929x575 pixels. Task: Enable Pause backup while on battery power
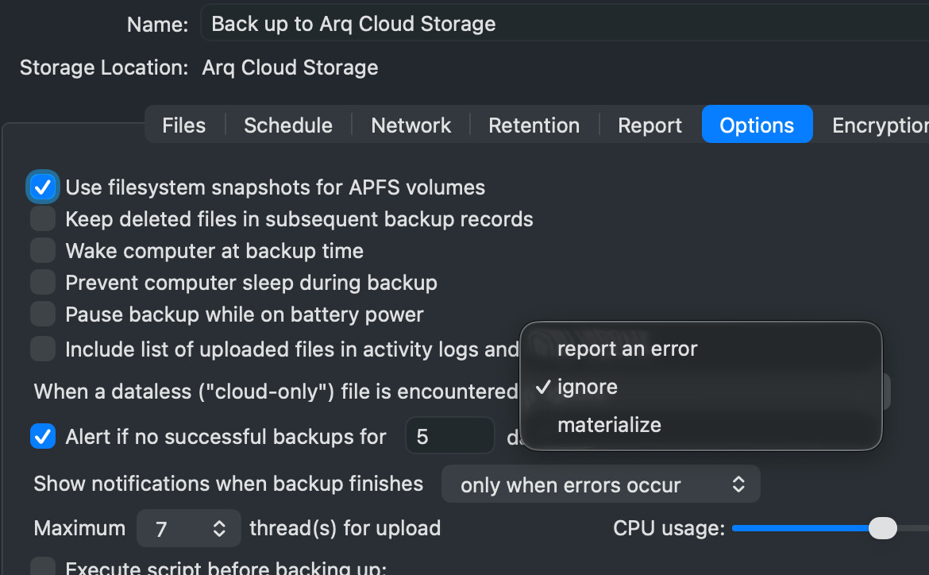pyautogui.click(x=43, y=315)
